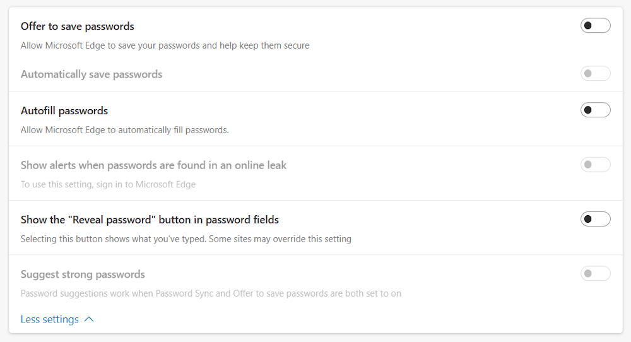Toggle the Show "Reveal password" button switch

595,220
